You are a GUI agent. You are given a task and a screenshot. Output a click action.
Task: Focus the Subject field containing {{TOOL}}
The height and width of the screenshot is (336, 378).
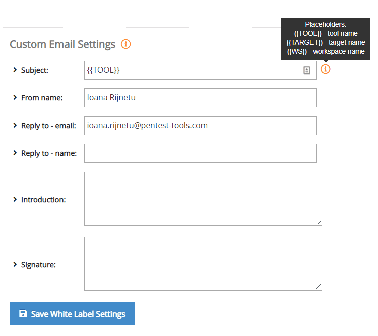[192, 70]
